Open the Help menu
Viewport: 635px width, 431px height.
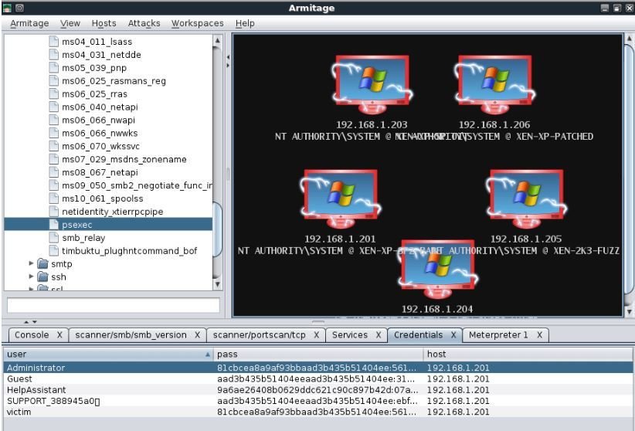245,23
